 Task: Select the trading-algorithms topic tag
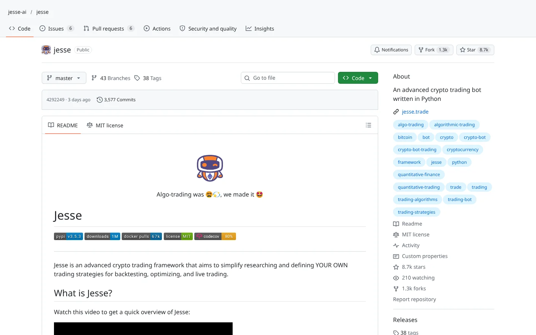click(418, 200)
